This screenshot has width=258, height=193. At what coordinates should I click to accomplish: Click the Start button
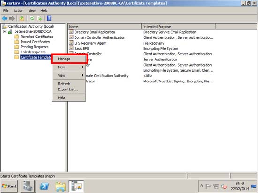[9, 186]
